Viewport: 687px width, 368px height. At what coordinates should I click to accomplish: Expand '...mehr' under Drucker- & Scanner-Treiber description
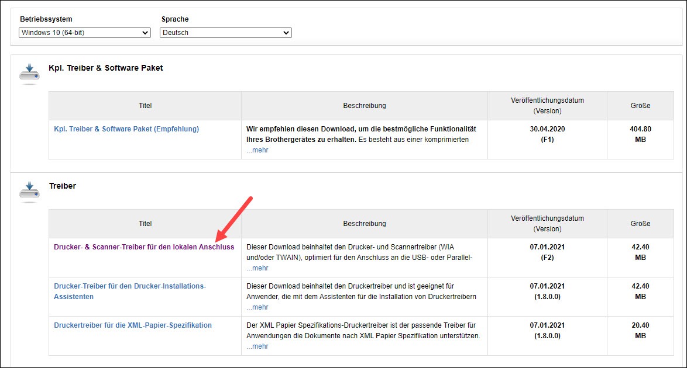[257, 268]
